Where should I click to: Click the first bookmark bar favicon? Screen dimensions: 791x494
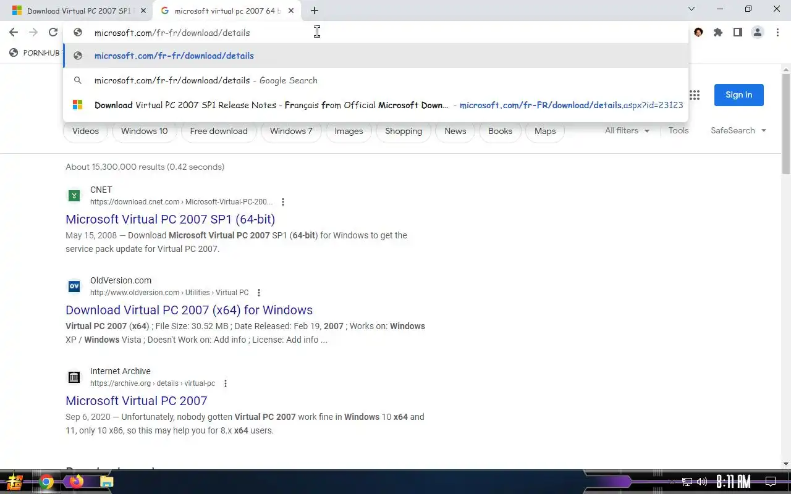tap(14, 53)
